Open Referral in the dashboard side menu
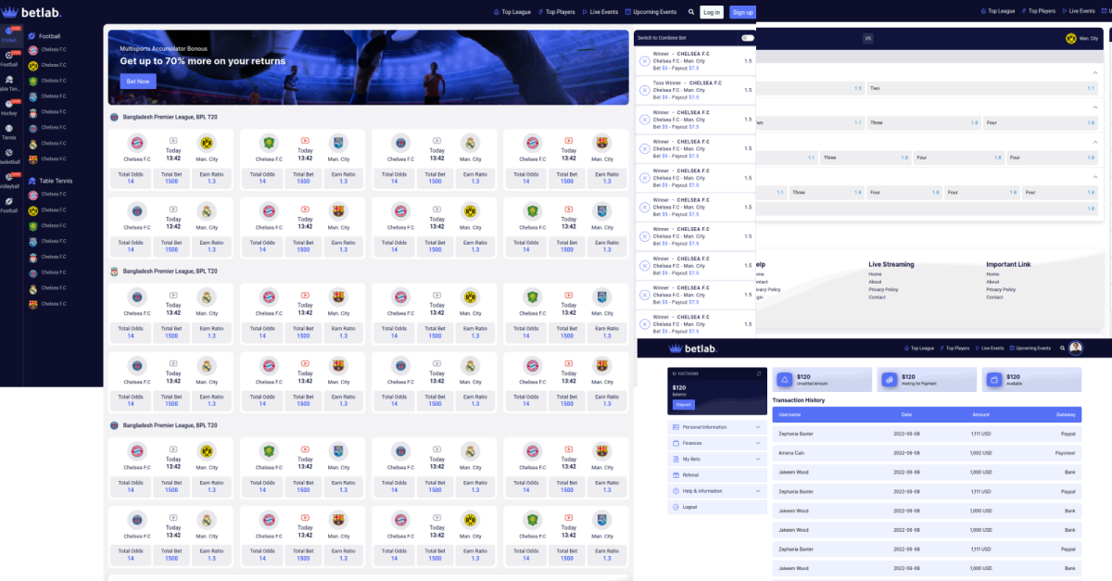Image resolution: width=1112 pixels, height=581 pixels. click(717, 474)
